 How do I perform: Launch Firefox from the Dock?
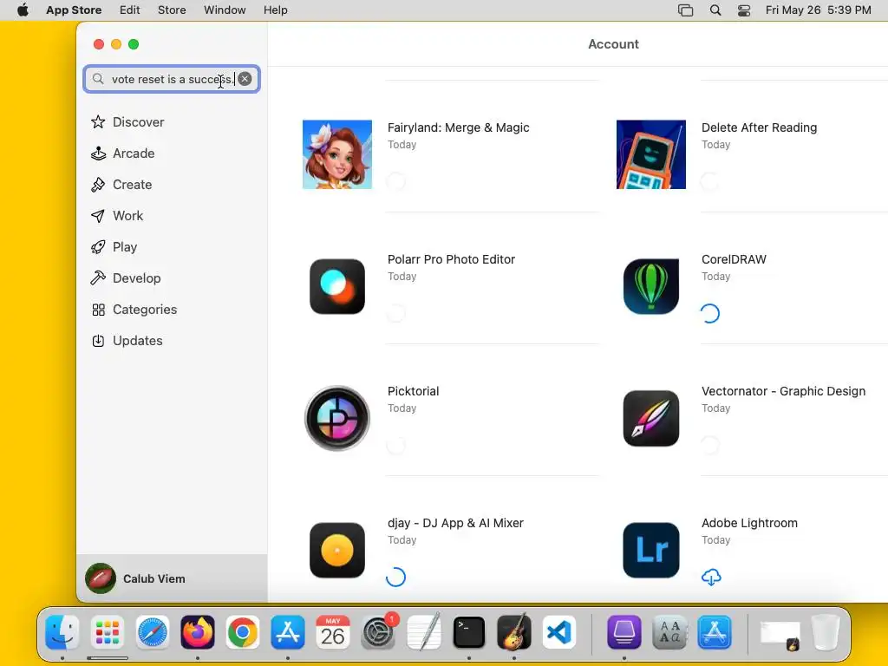tap(198, 632)
